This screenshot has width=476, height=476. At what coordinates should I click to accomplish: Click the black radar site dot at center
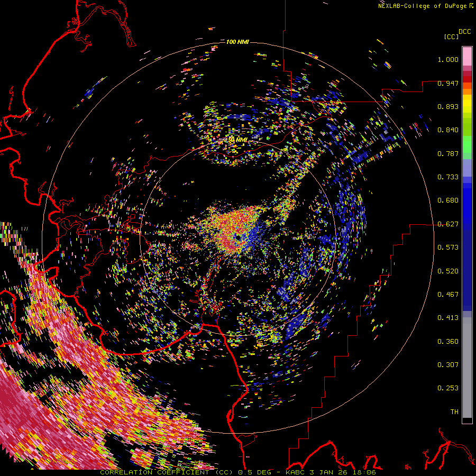pos(237,237)
